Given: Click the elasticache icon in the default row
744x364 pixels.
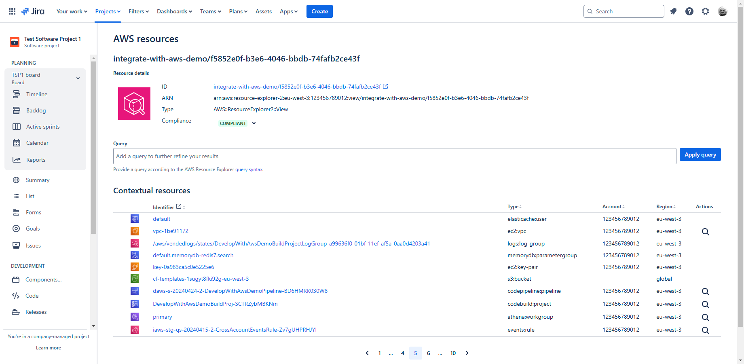Looking at the screenshot, I should pos(135,219).
